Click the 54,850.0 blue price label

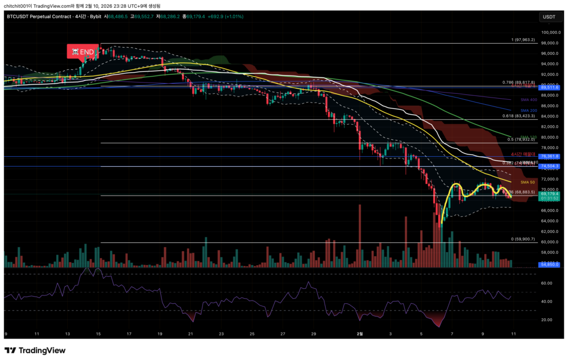[549, 264]
